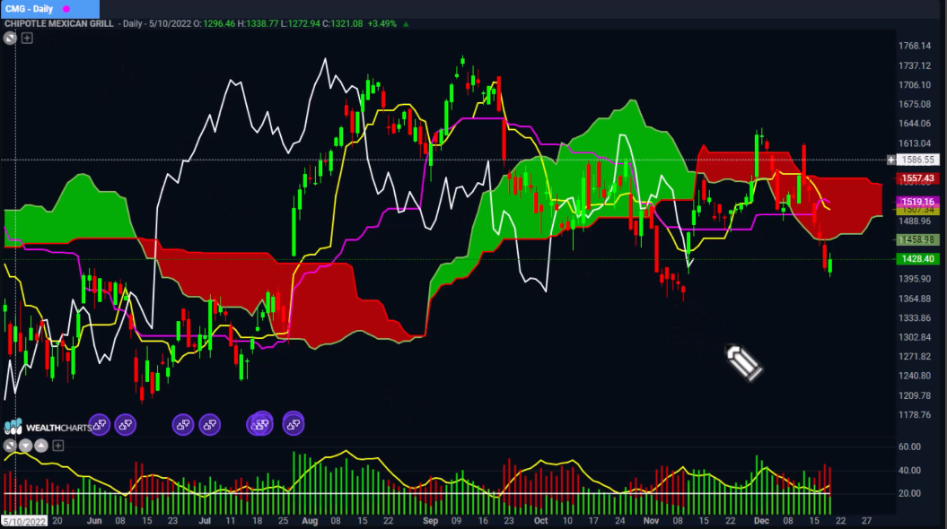
Task: Click the 1178.76 price axis value
Action: (x=915, y=415)
